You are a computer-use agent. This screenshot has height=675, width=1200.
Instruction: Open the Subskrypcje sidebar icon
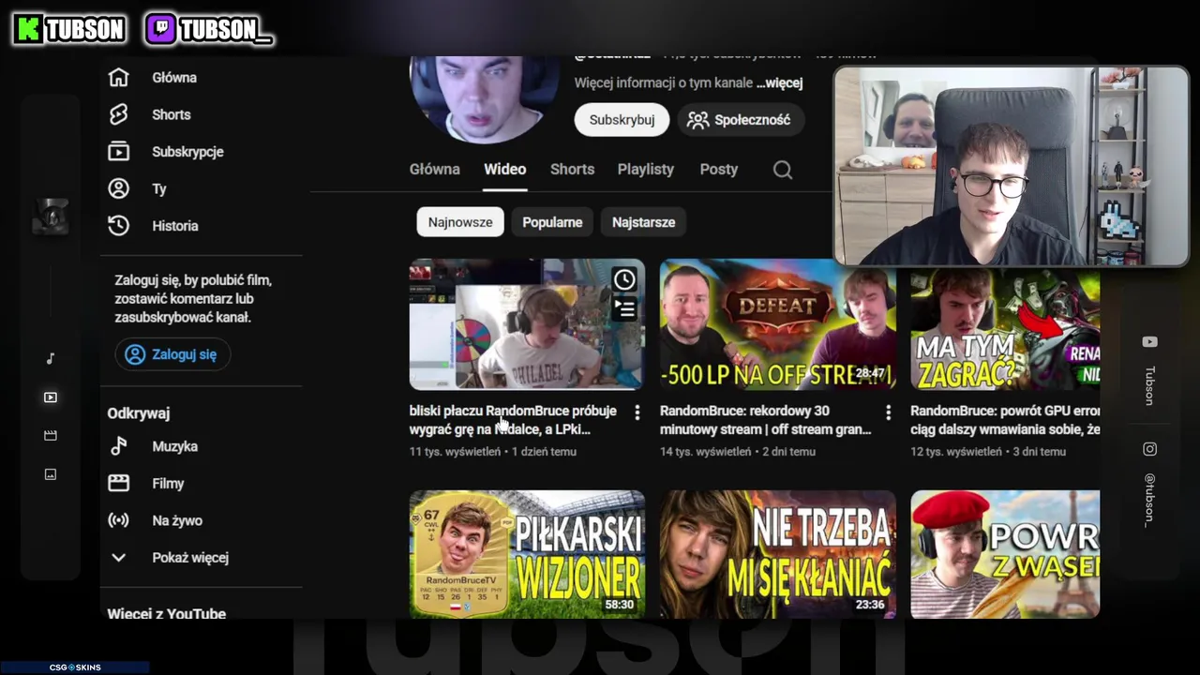click(118, 152)
